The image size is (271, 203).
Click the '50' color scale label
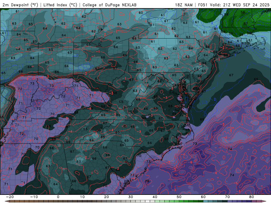(x=179, y=197)
